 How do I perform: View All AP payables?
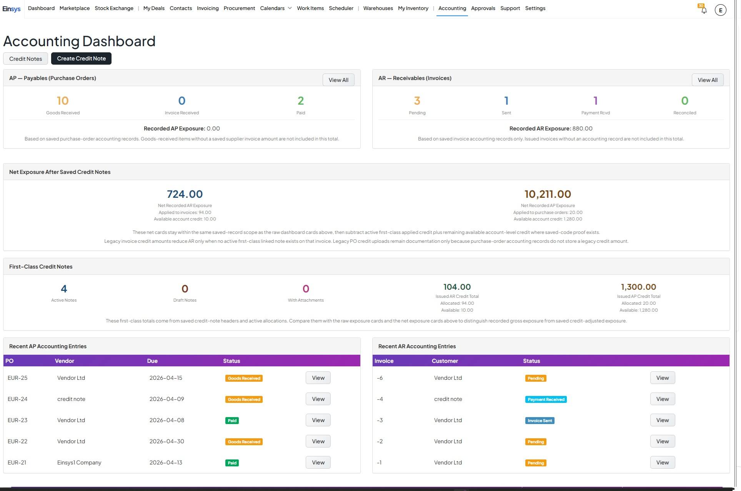[x=338, y=80]
